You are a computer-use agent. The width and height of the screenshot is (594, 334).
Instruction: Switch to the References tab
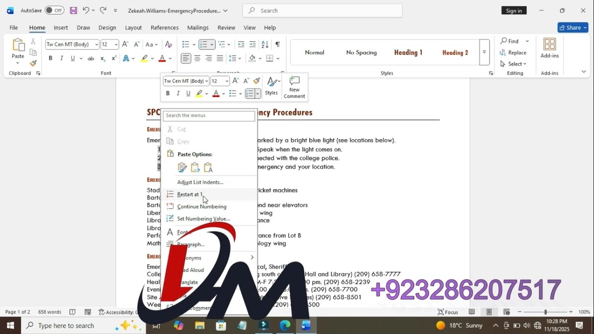165,28
